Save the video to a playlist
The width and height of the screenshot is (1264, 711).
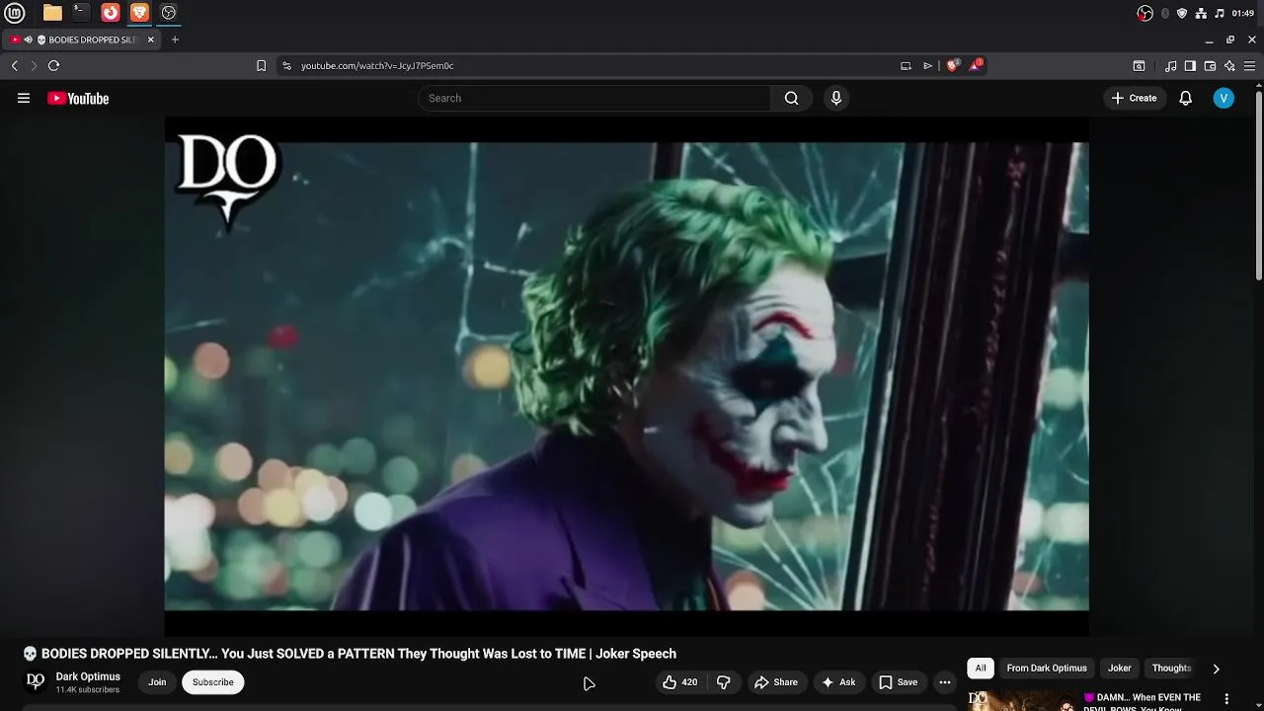point(898,682)
